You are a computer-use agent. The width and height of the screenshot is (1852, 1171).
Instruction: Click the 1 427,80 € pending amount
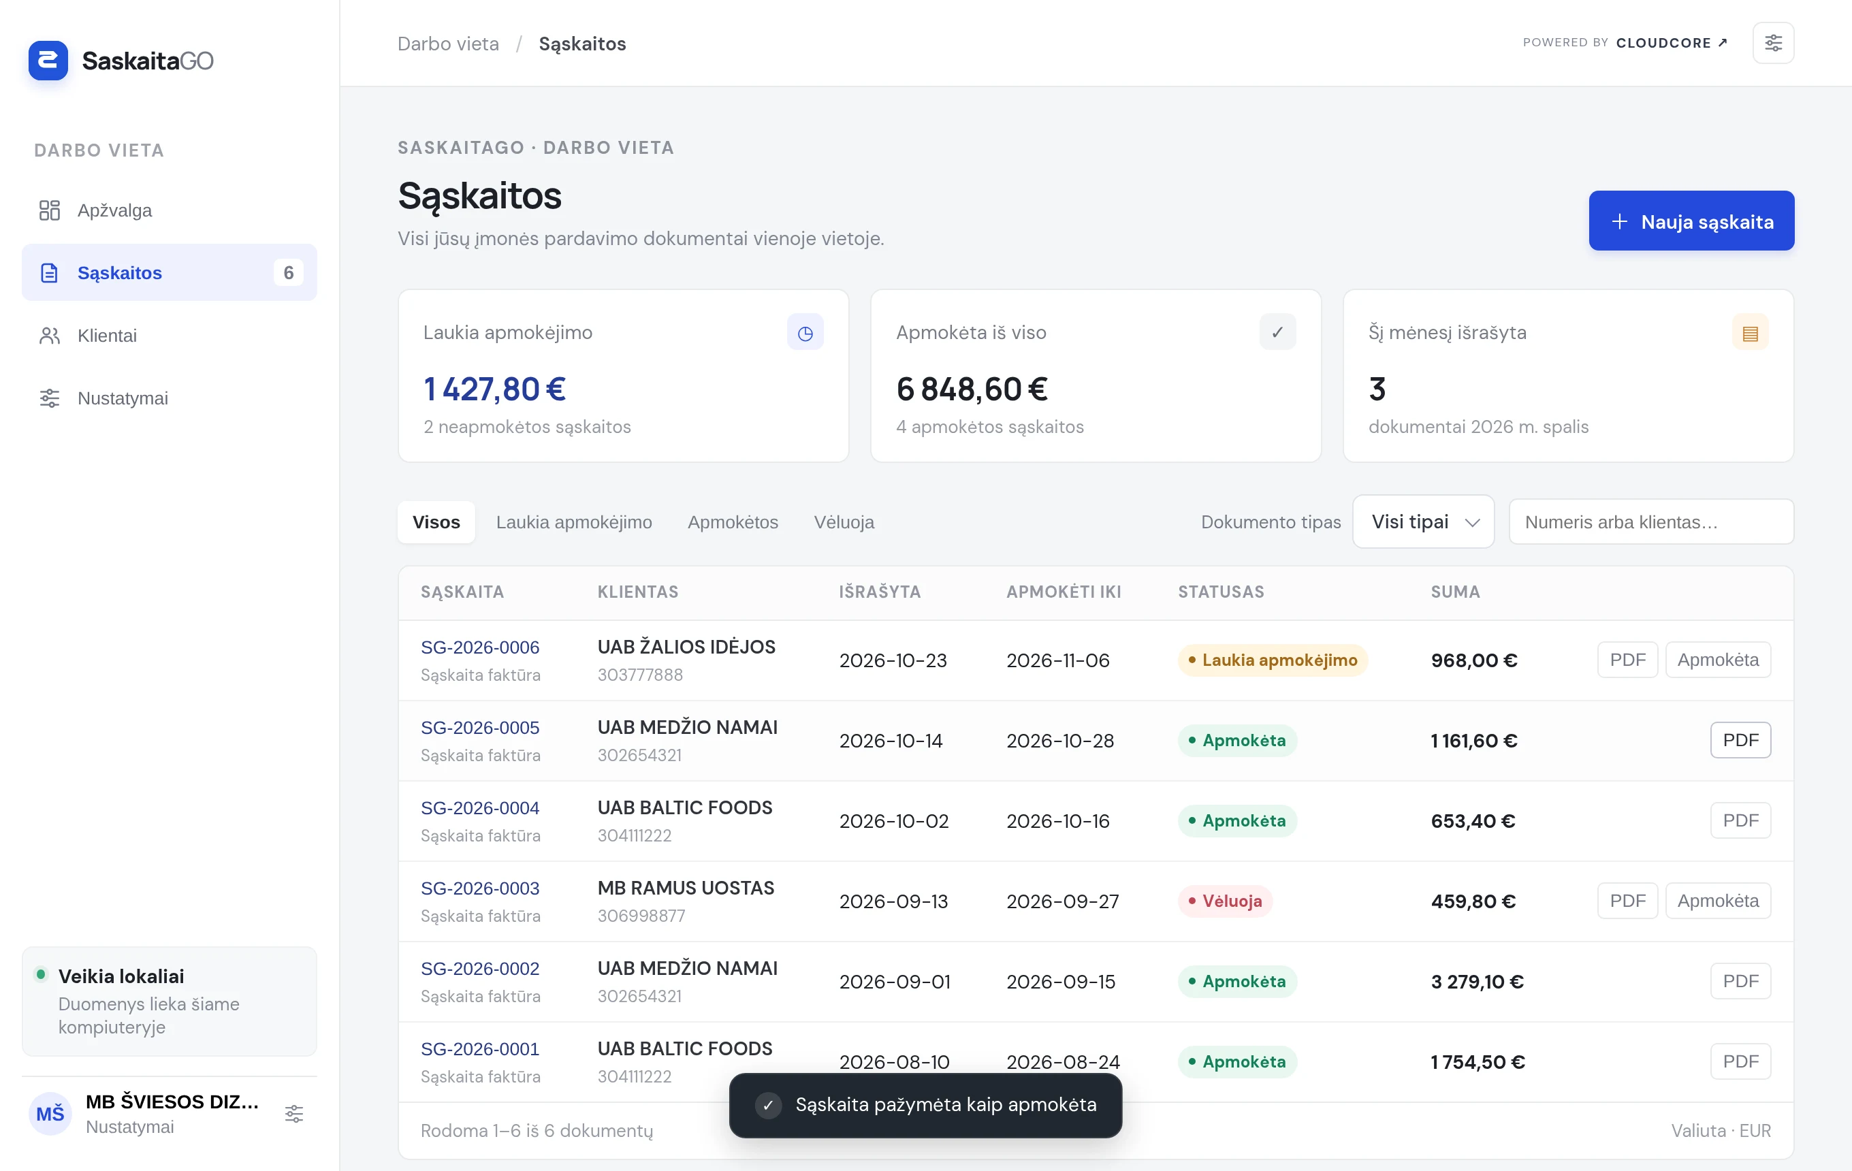pos(494,389)
